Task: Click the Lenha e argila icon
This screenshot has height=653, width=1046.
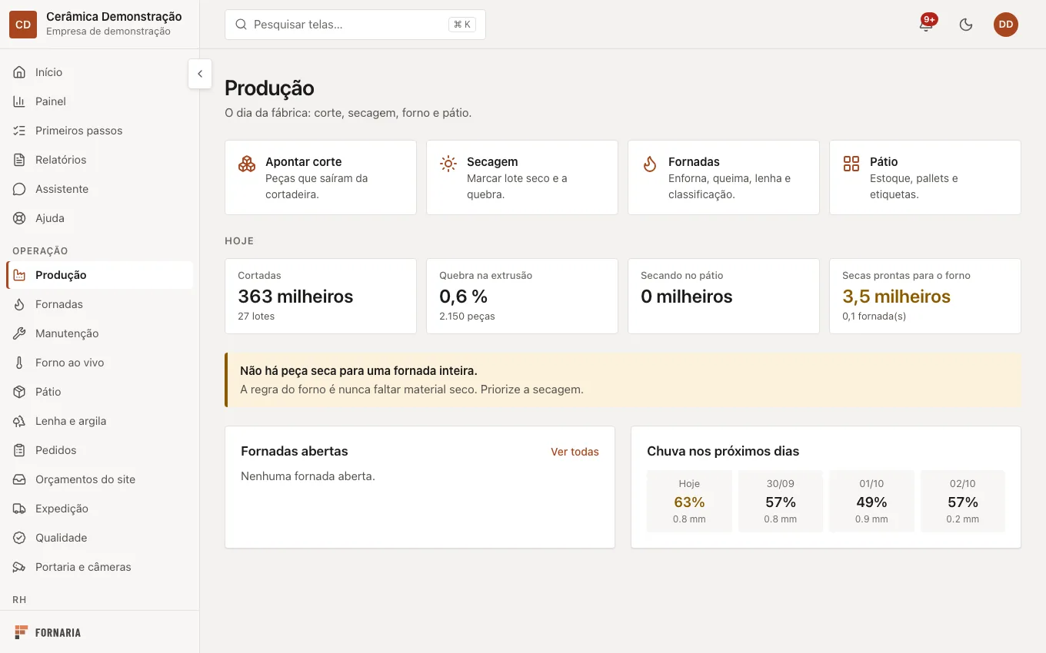Action: coord(20,421)
